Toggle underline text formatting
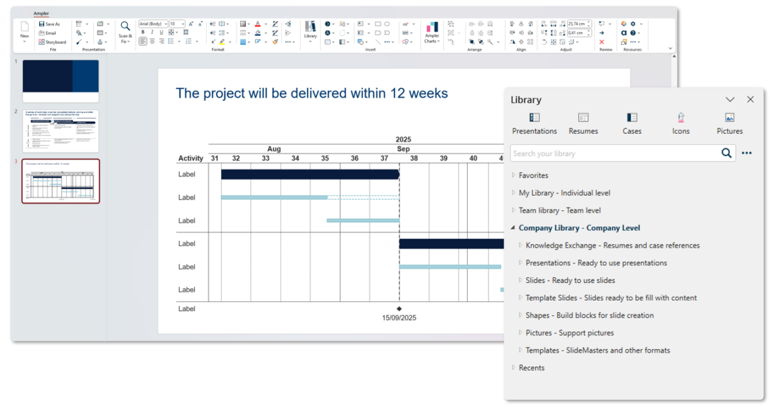Viewport: 774px width, 417px height. [161, 32]
